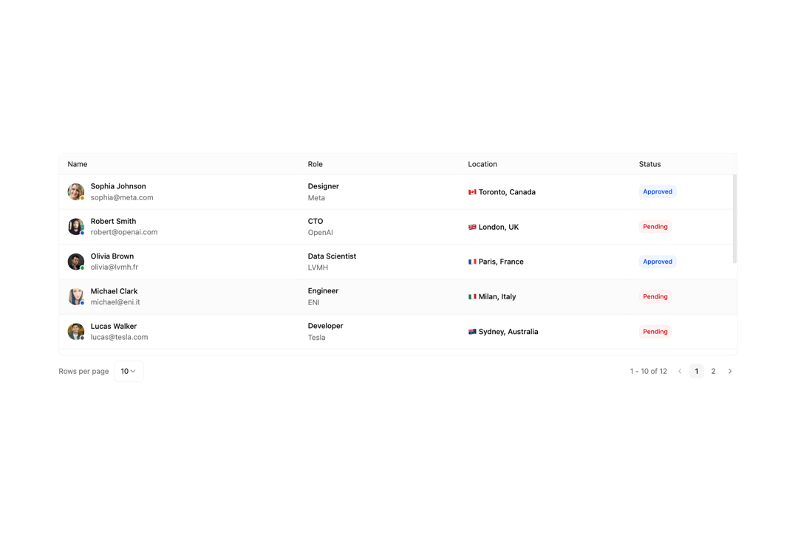Click Michael Clark's avatar
This screenshot has height=535, width=798.
pos(76,296)
